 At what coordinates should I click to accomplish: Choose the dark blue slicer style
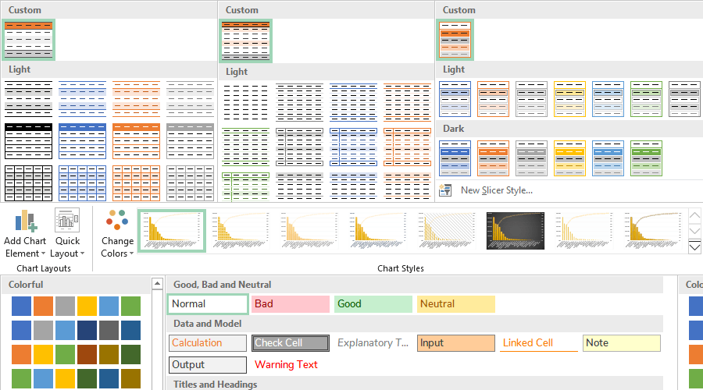455,158
